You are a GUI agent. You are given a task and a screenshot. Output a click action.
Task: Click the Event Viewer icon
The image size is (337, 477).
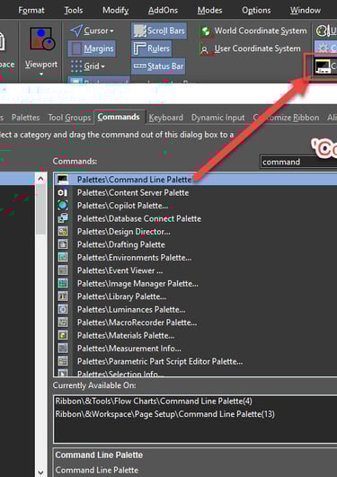click(63, 270)
